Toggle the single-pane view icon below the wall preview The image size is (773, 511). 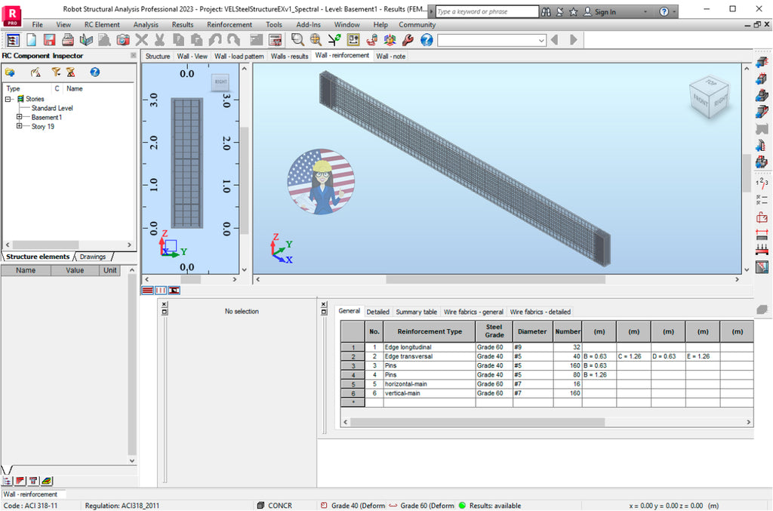[x=148, y=290]
